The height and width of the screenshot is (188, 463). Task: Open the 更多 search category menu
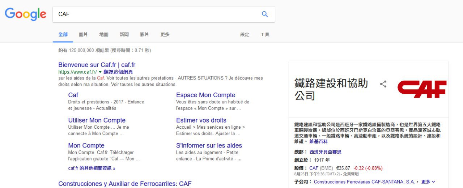tap(165, 34)
